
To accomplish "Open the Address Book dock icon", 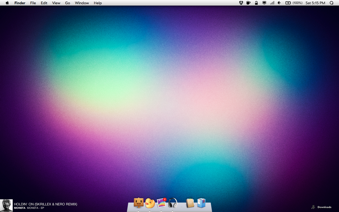I will tap(190, 203).
